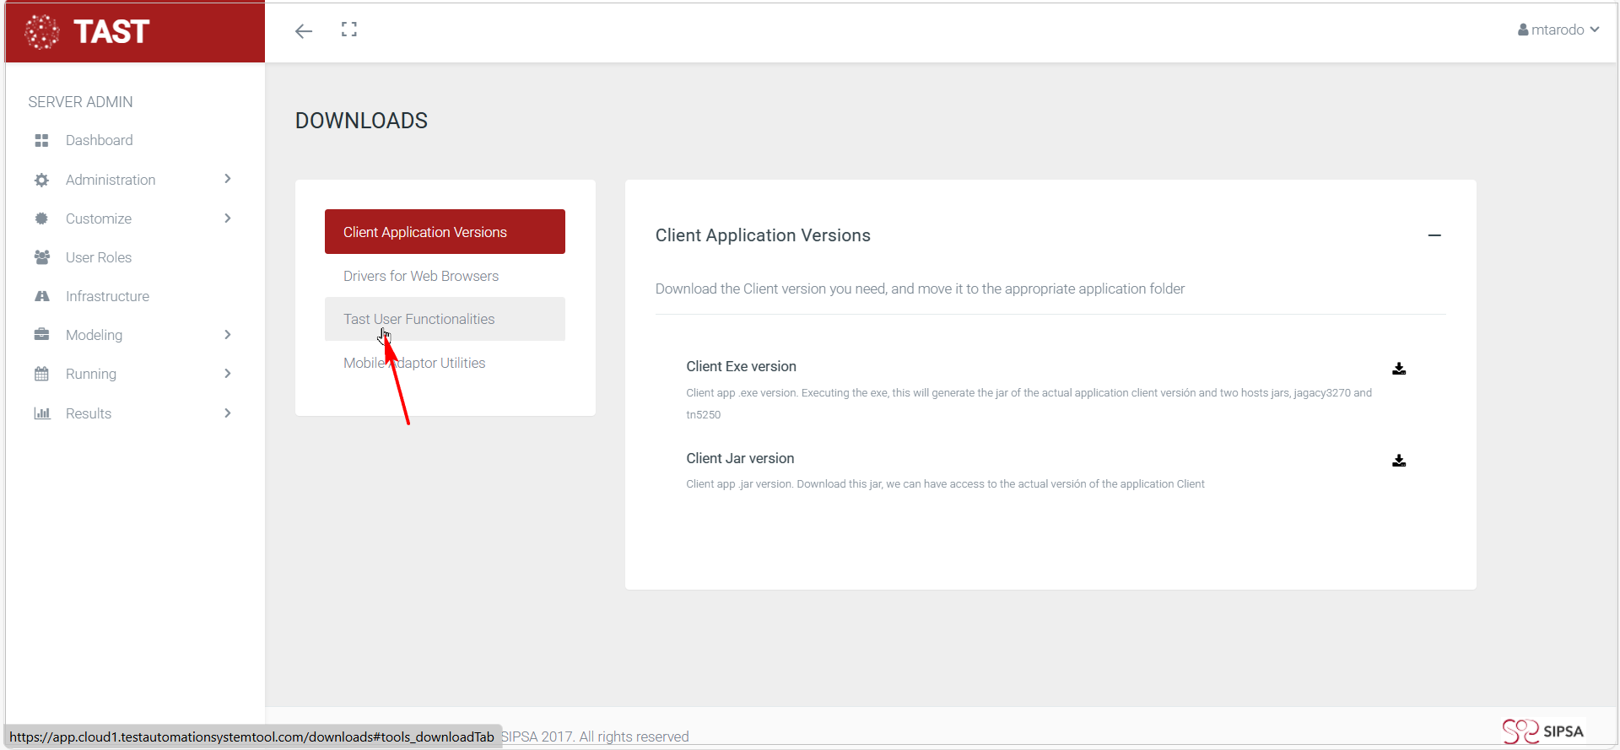This screenshot has width=1620, height=750.
Task: Collapse the Client Application Versions panel
Action: (x=1434, y=235)
